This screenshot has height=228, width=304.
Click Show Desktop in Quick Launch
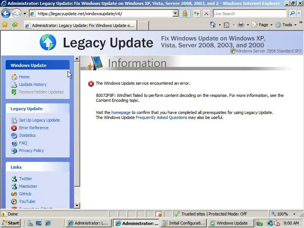(39, 223)
